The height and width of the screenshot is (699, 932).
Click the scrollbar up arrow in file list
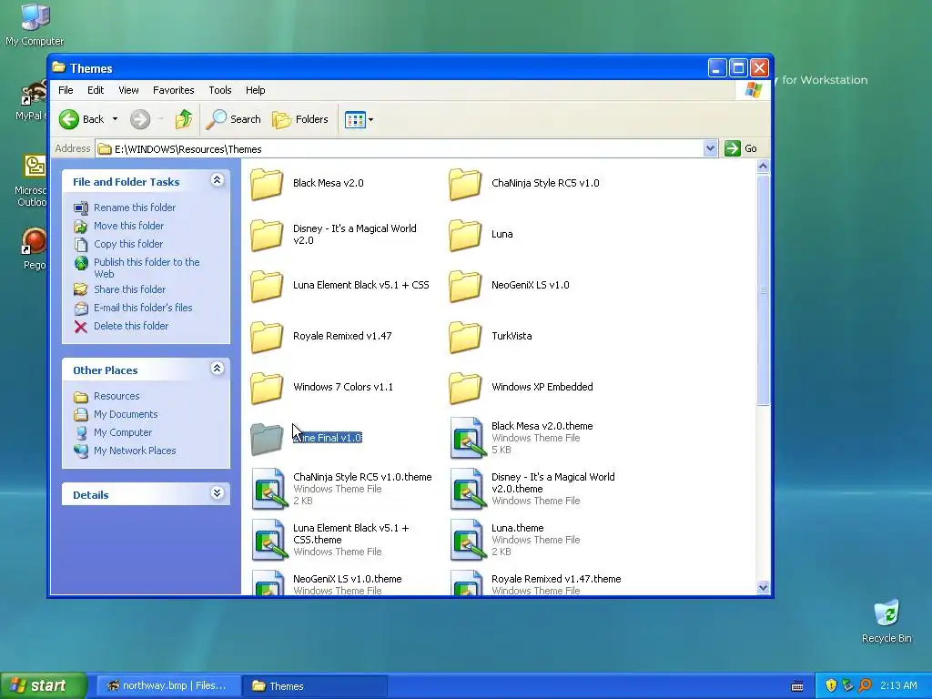(764, 167)
